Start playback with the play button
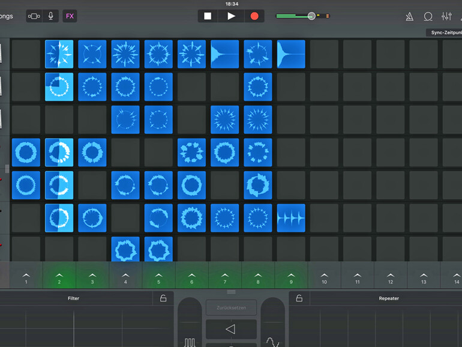Screen dimensions: 462x347 pyautogui.click(x=231, y=16)
